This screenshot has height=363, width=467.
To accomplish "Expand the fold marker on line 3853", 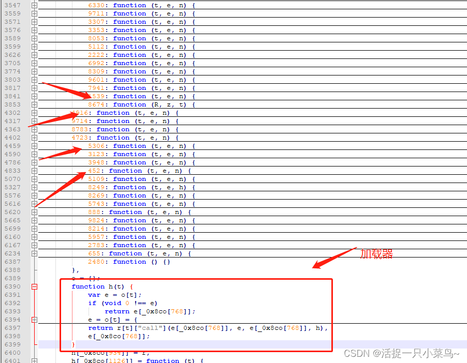I will [x=34, y=104].
